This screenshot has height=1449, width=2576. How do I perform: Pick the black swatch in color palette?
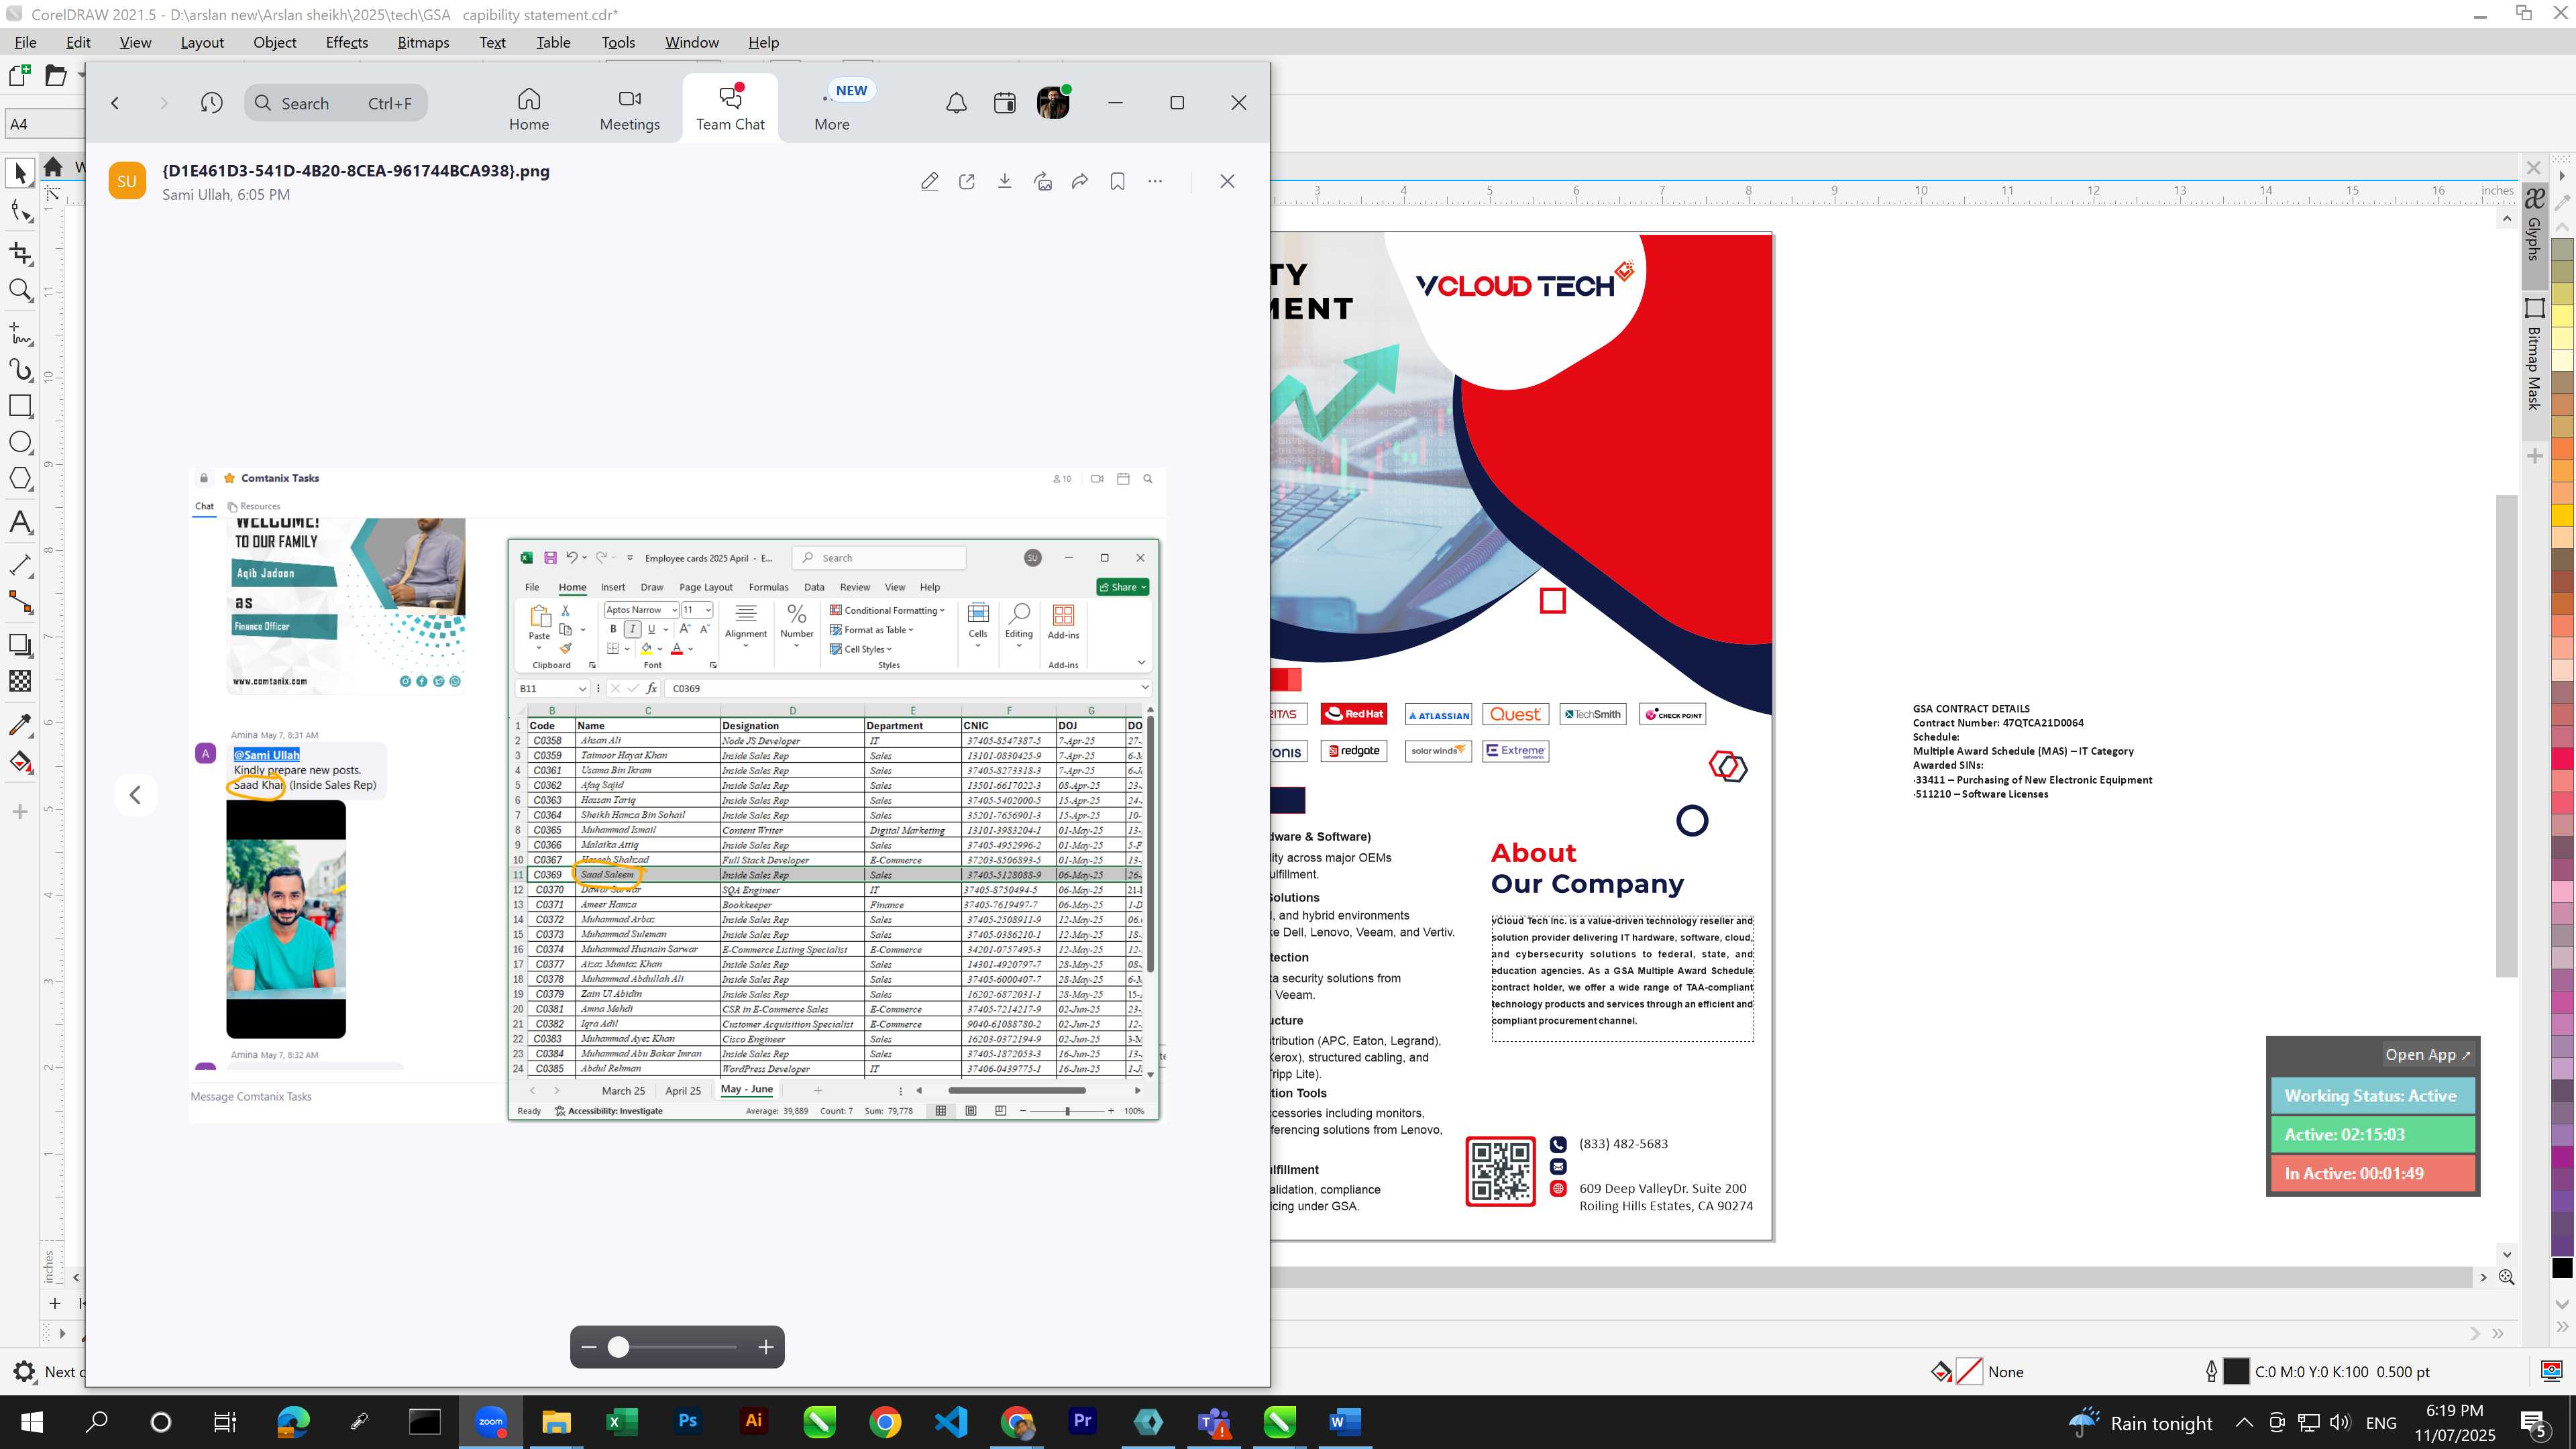pyautogui.click(x=2562, y=1268)
